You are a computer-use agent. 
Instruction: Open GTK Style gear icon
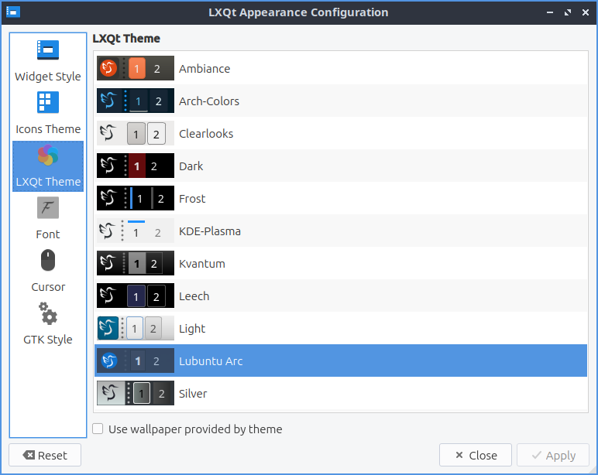48,313
